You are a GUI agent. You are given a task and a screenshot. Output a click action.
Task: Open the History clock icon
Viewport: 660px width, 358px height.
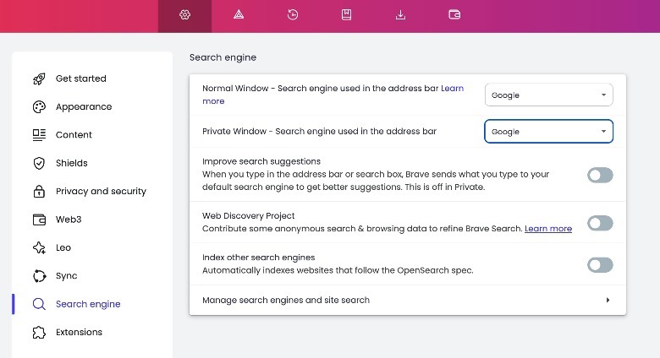(x=293, y=15)
